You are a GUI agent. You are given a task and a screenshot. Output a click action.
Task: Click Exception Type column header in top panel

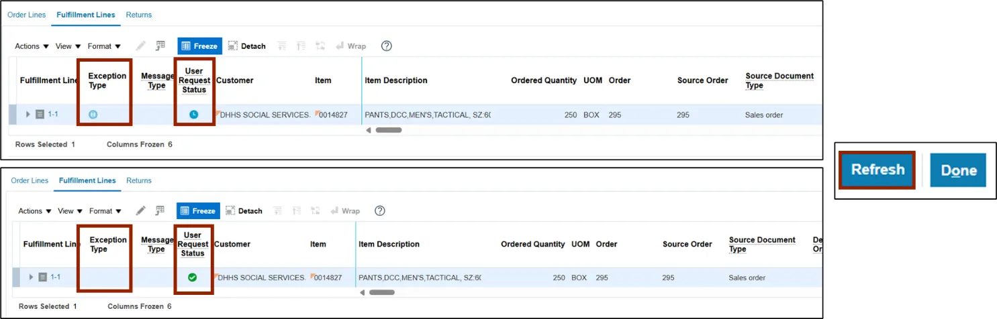pyautogui.click(x=107, y=80)
